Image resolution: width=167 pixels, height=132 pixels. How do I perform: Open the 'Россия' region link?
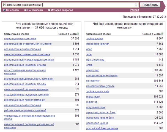click(134, 10)
